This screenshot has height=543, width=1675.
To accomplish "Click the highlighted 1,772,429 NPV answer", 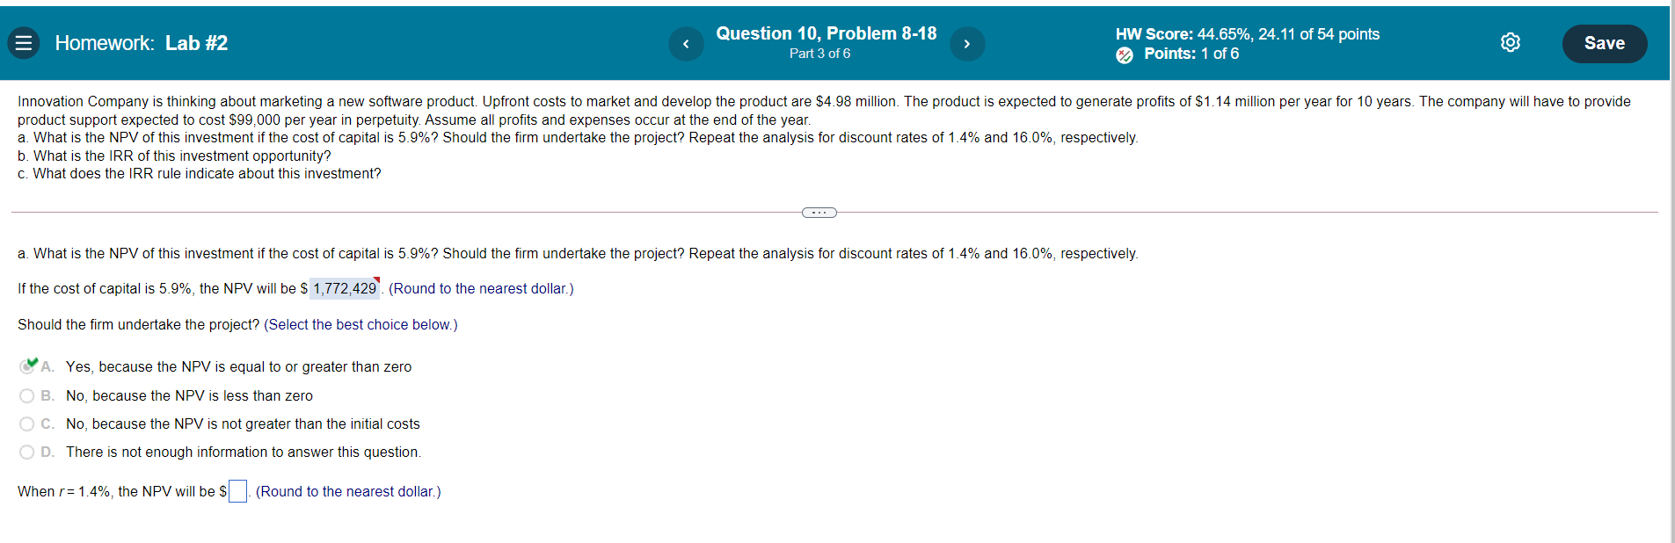I will [343, 288].
